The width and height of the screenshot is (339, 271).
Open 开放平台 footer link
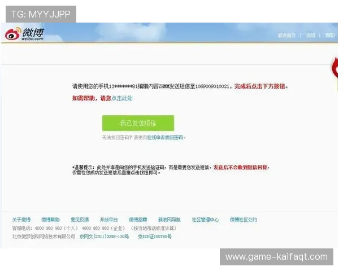coord(108,220)
